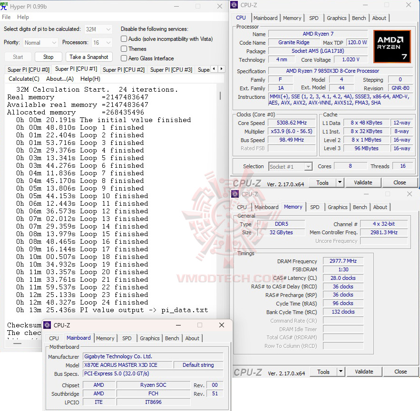Click the Code Name Granite Ridge value

pyautogui.click(x=294, y=43)
